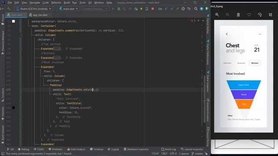Viewport: 278px width, 156px height.
Task: Open the Layout Inspector
Action: tap(192, 149)
